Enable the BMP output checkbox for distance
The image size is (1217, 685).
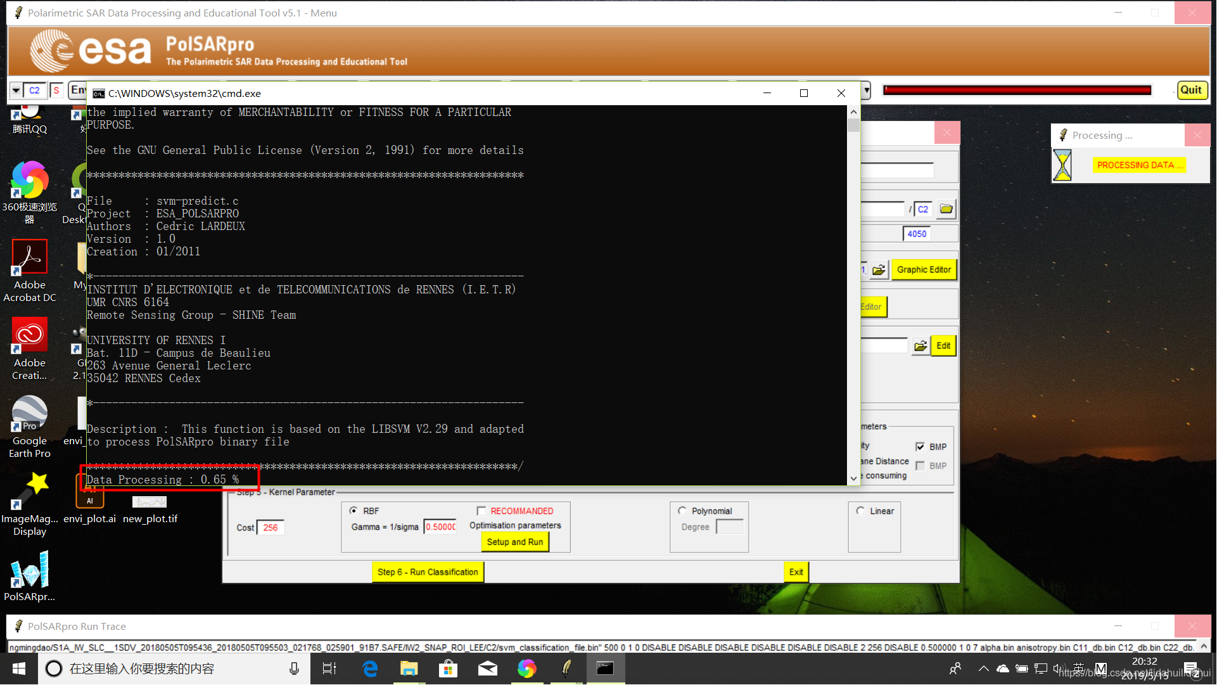[x=921, y=465]
